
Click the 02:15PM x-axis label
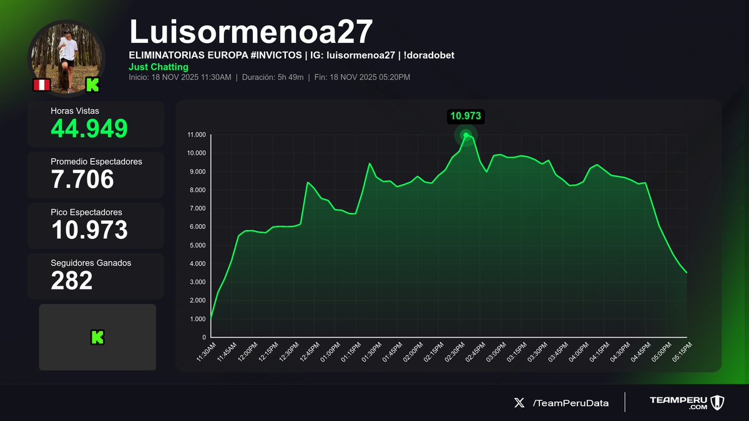[x=435, y=351]
